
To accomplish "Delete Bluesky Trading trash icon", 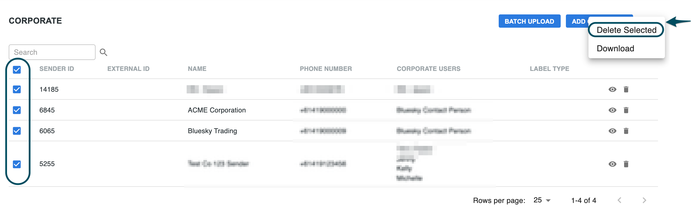I will click(626, 131).
